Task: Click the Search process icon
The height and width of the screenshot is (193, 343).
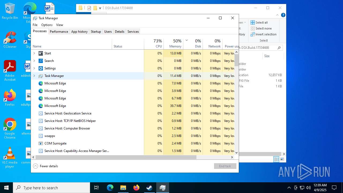Action: 41,61
